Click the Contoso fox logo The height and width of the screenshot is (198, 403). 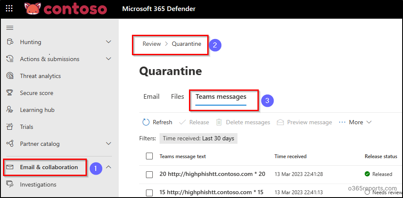(x=66, y=9)
